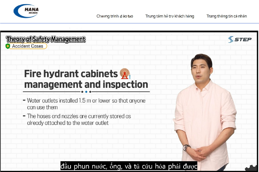The width and height of the screenshot is (259, 172).
Task: Click the STEP logo in the video
Action: pyautogui.click(x=240, y=39)
